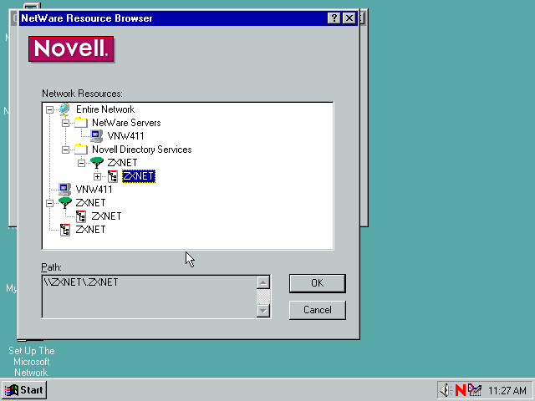535x401 pixels.
Task: Collapse the ZXNET tree under Directory Services
Action: pyautogui.click(x=81, y=163)
